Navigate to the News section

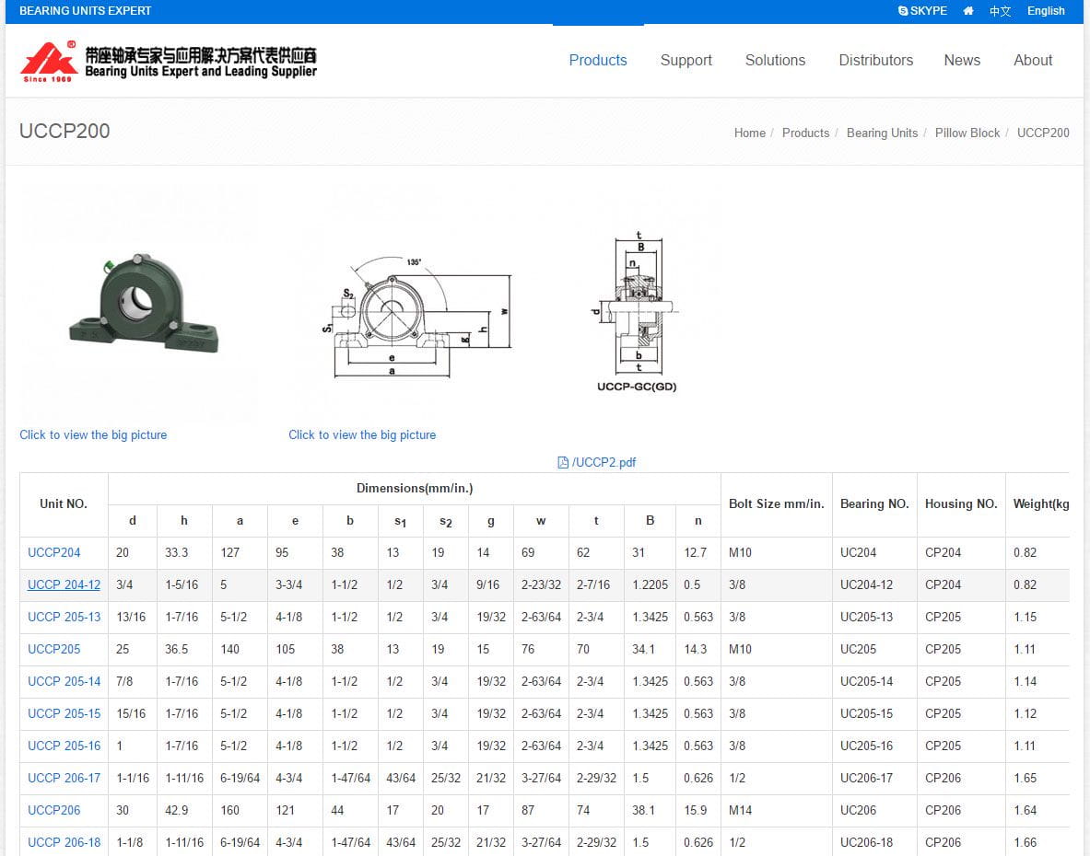[962, 60]
